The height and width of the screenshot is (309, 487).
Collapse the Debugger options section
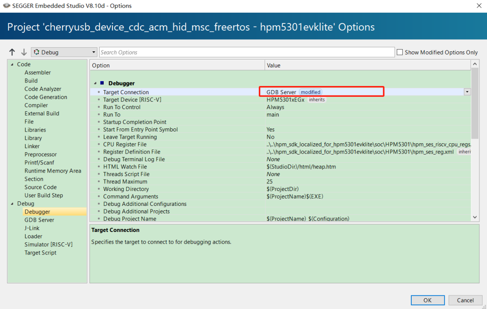point(95,83)
